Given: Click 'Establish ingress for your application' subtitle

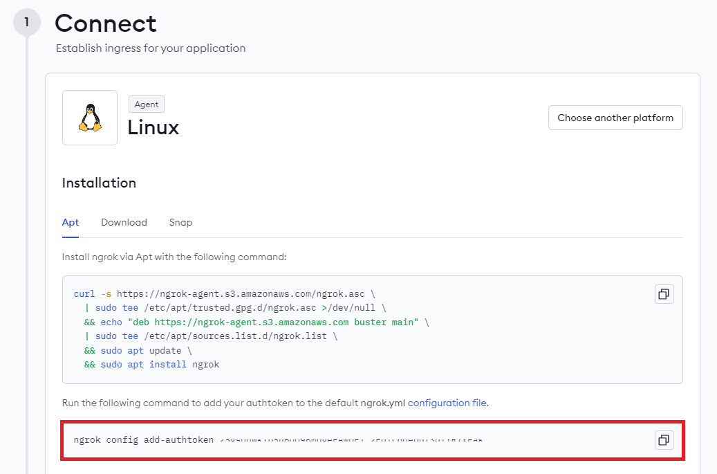Looking at the screenshot, I should (151, 48).
